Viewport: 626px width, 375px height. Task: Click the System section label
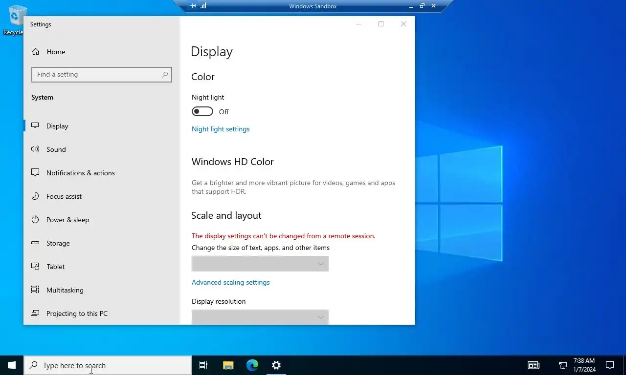pyautogui.click(x=42, y=97)
